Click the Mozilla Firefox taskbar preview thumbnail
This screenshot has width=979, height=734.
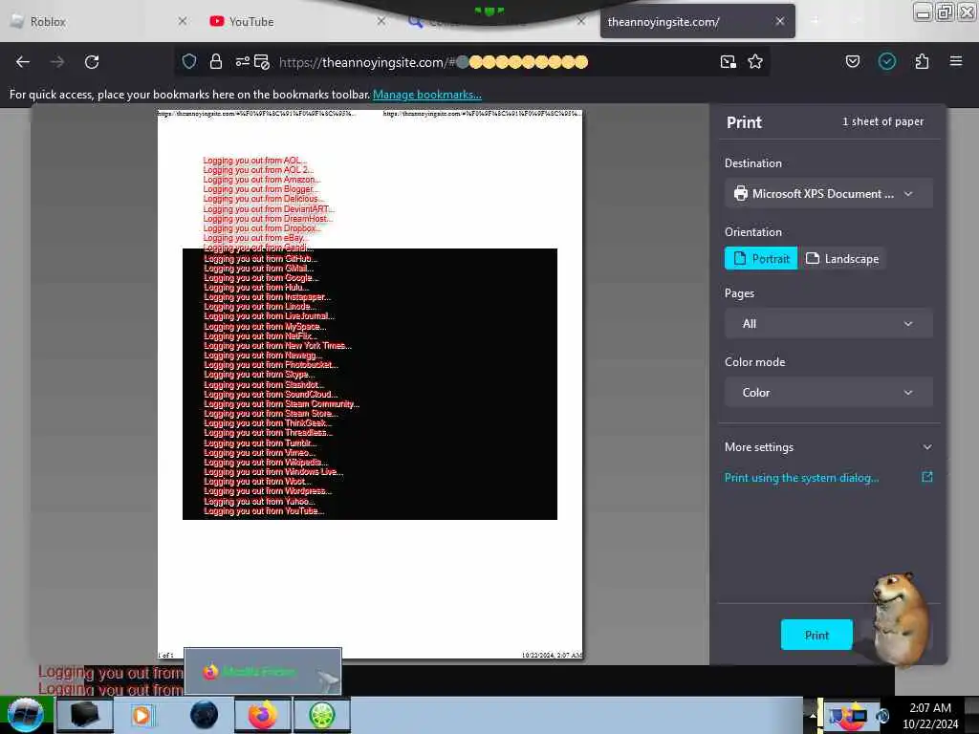263,672
